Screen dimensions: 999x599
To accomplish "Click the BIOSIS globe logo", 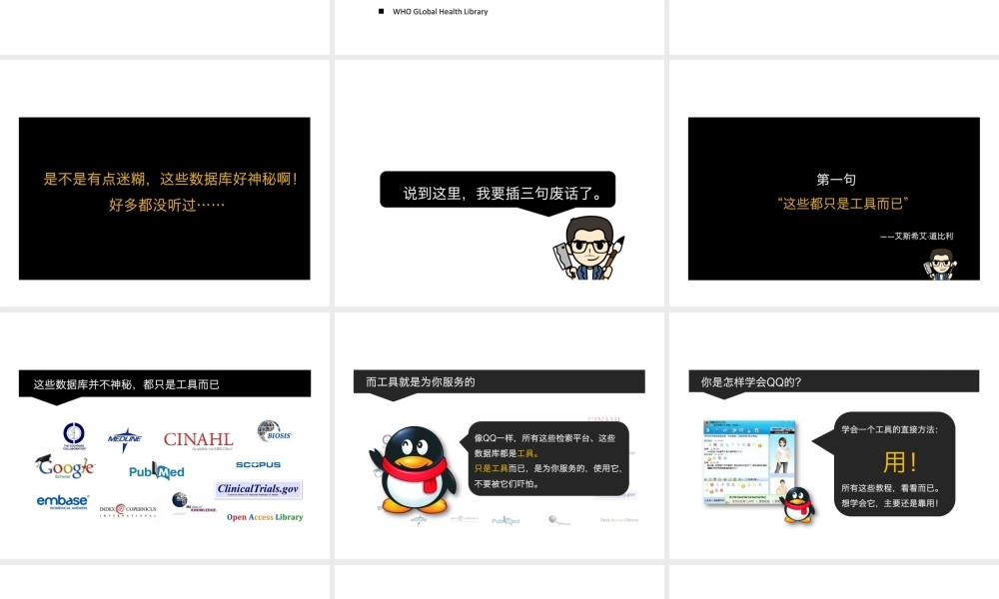I will pyautogui.click(x=274, y=431).
